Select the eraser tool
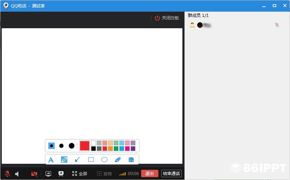The image size is (290, 180). pos(118,160)
